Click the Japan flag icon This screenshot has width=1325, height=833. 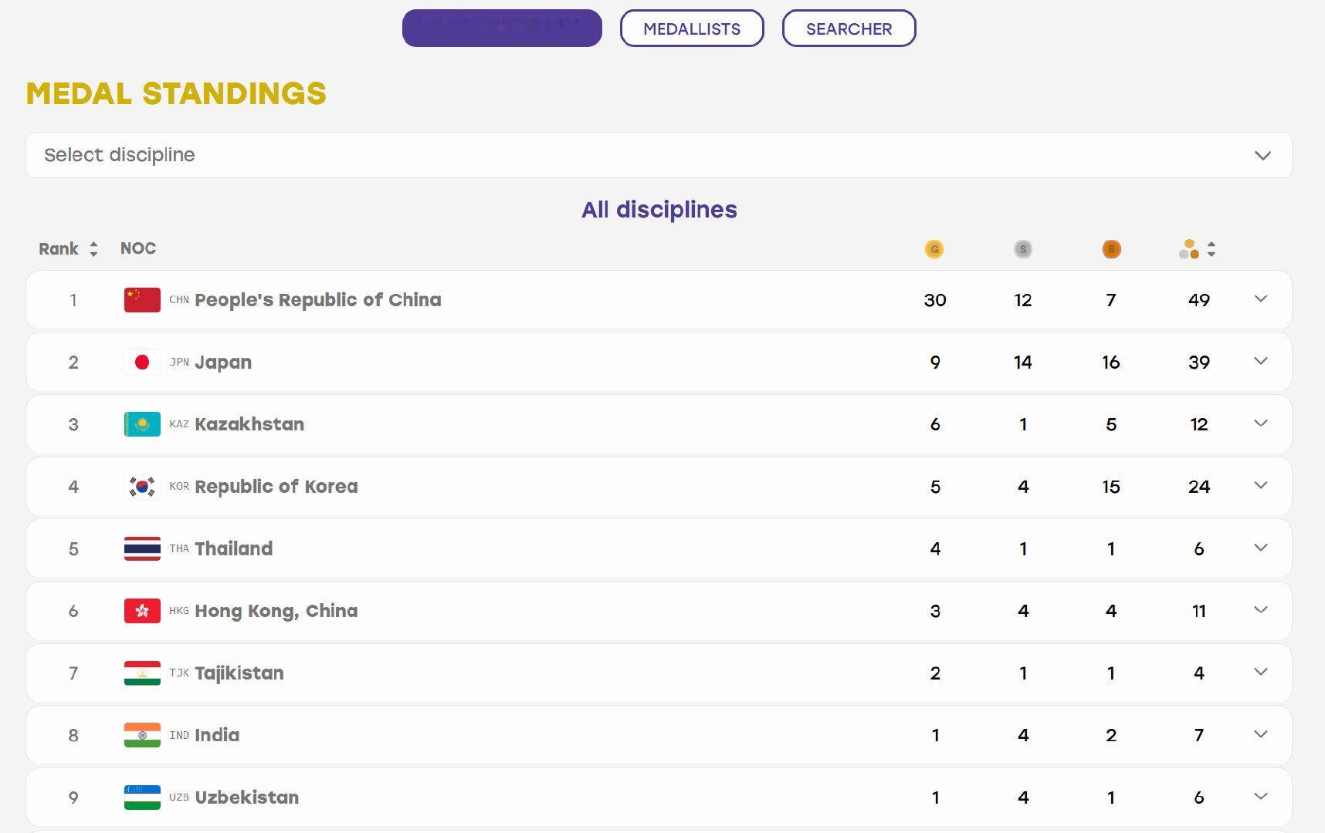pyautogui.click(x=142, y=362)
